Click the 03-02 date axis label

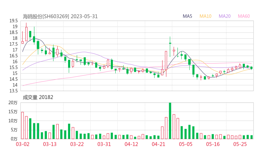[23, 144]
